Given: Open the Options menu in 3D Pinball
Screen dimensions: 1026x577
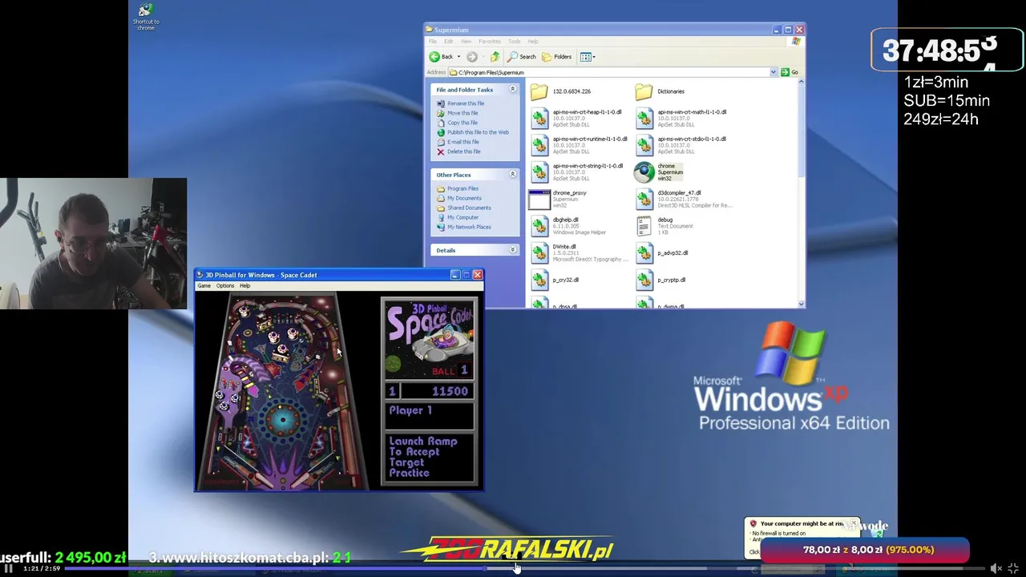Looking at the screenshot, I should click(225, 285).
